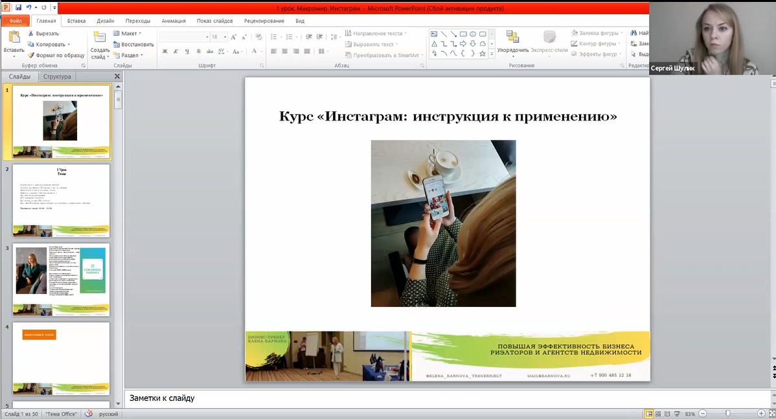The image size is (776, 419).
Task: Run spell check icon in the status bar
Action: coord(89,414)
